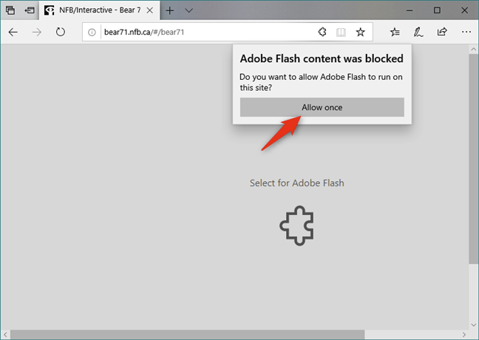Click the Allow once button
Image resolution: width=479 pixels, height=340 pixels.
[322, 107]
